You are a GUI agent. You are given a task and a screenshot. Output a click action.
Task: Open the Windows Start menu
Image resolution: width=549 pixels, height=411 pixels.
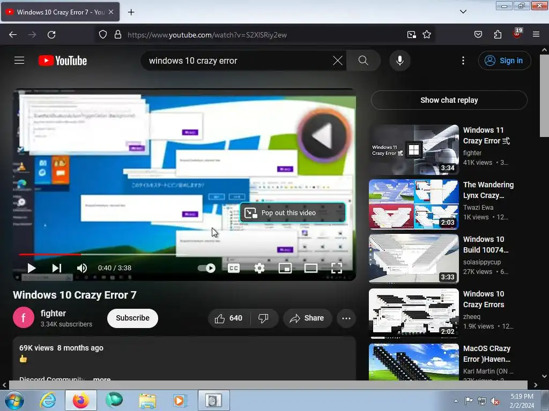point(14,400)
